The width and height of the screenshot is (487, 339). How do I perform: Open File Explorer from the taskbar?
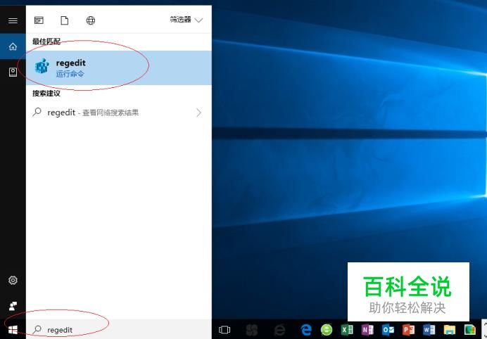coord(450,330)
